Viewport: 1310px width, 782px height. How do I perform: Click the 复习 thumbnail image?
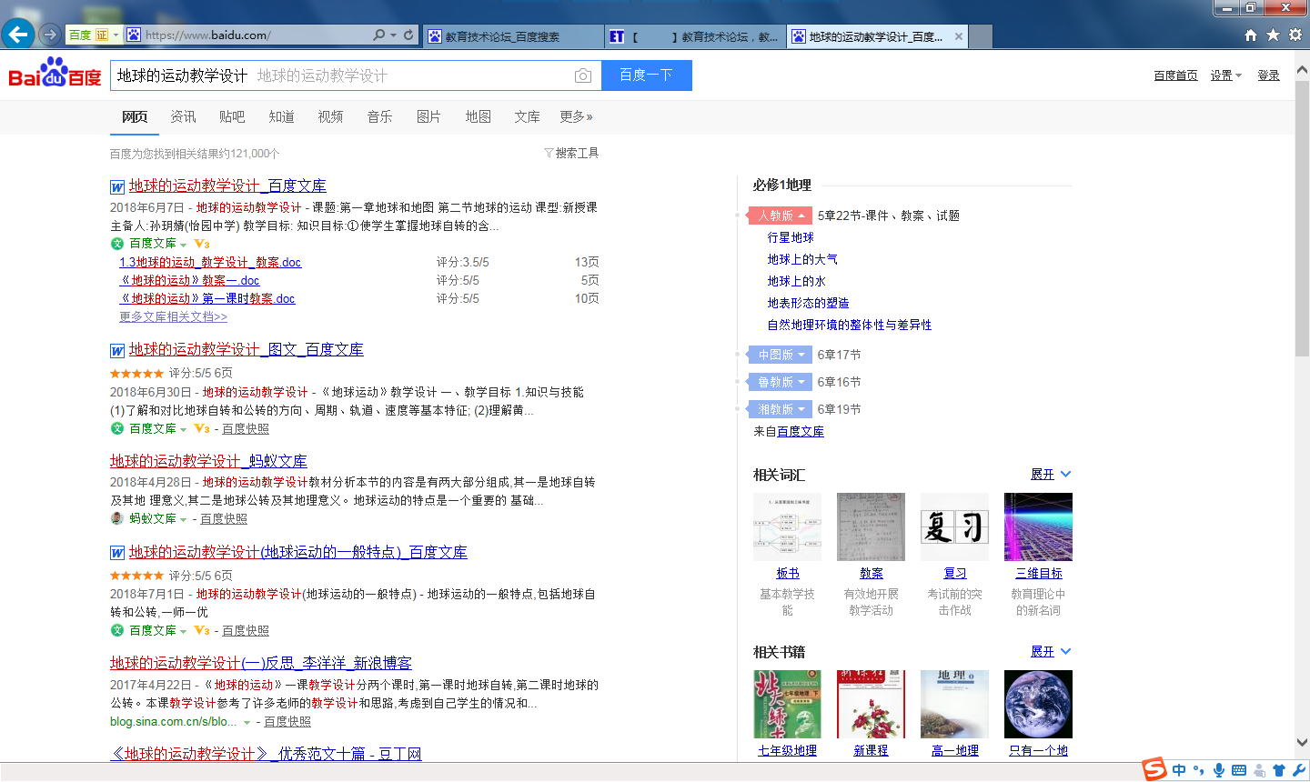pyautogui.click(x=954, y=526)
